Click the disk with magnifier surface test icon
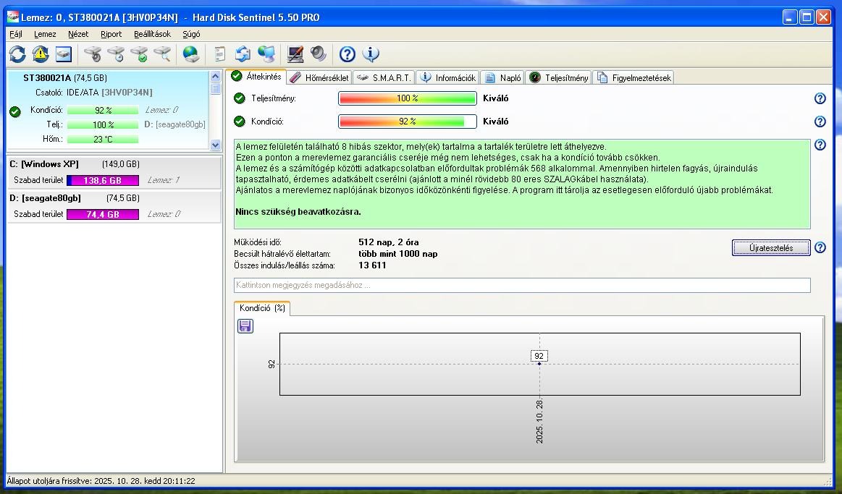The width and height of the screenshot is (842, 494). click(x=162, y=54)
